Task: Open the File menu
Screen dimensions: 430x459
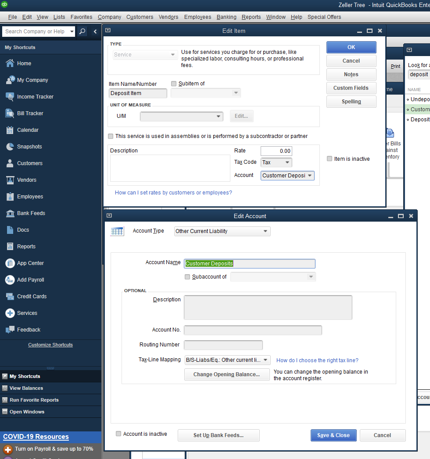Action: (x=12, y=17)
